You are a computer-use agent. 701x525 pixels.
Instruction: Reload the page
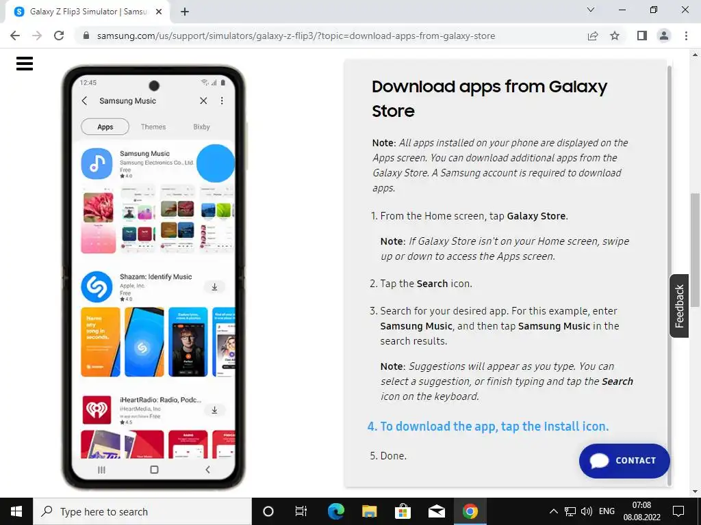click(x=59, y=36)
